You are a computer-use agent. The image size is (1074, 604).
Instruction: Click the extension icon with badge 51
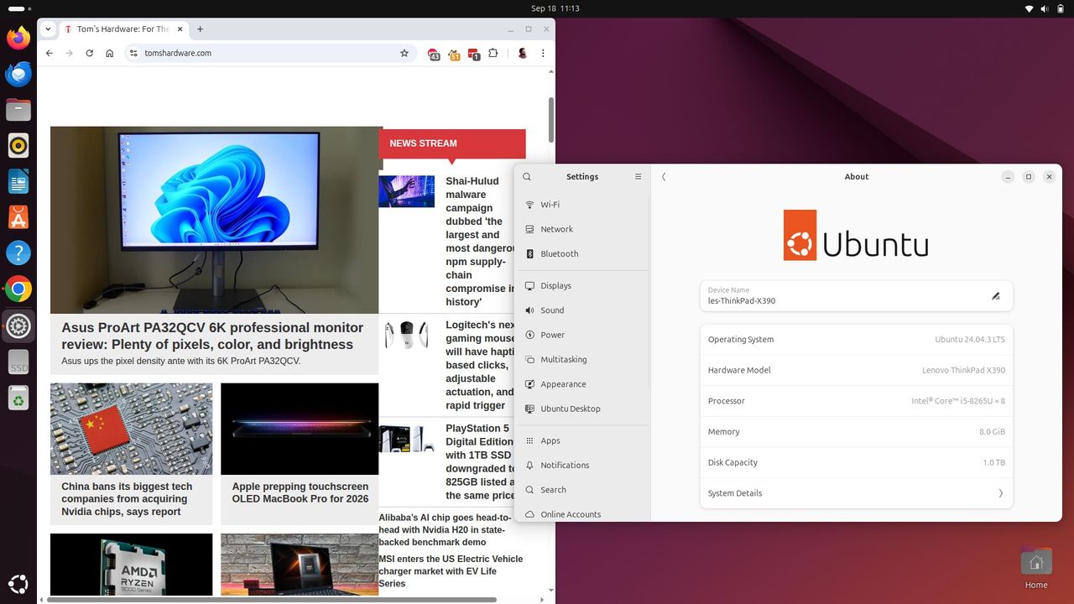(454, 54)
